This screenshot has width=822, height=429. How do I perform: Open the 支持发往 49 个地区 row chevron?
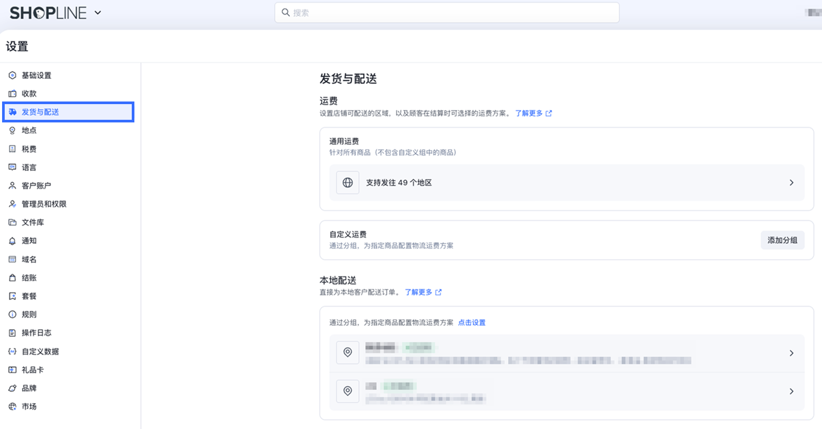[791, 183]
